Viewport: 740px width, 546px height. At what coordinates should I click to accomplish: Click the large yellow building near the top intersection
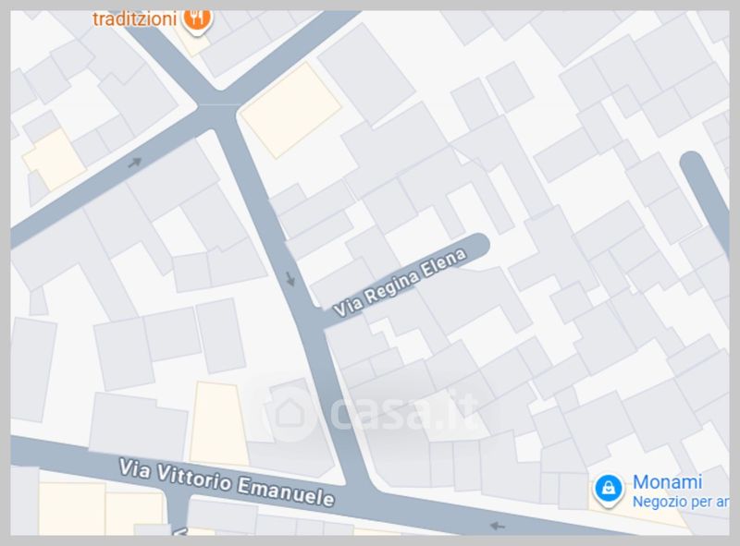tap(290, 110)
